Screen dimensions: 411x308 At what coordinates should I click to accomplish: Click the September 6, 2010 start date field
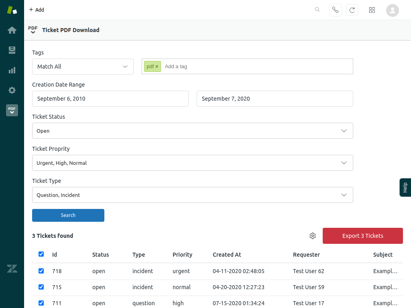click(x=110, y=99)
